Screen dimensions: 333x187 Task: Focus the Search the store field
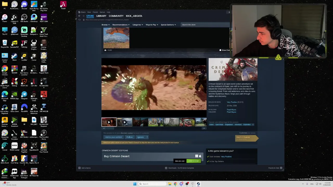pyautogui.click(x=206, y=25)
